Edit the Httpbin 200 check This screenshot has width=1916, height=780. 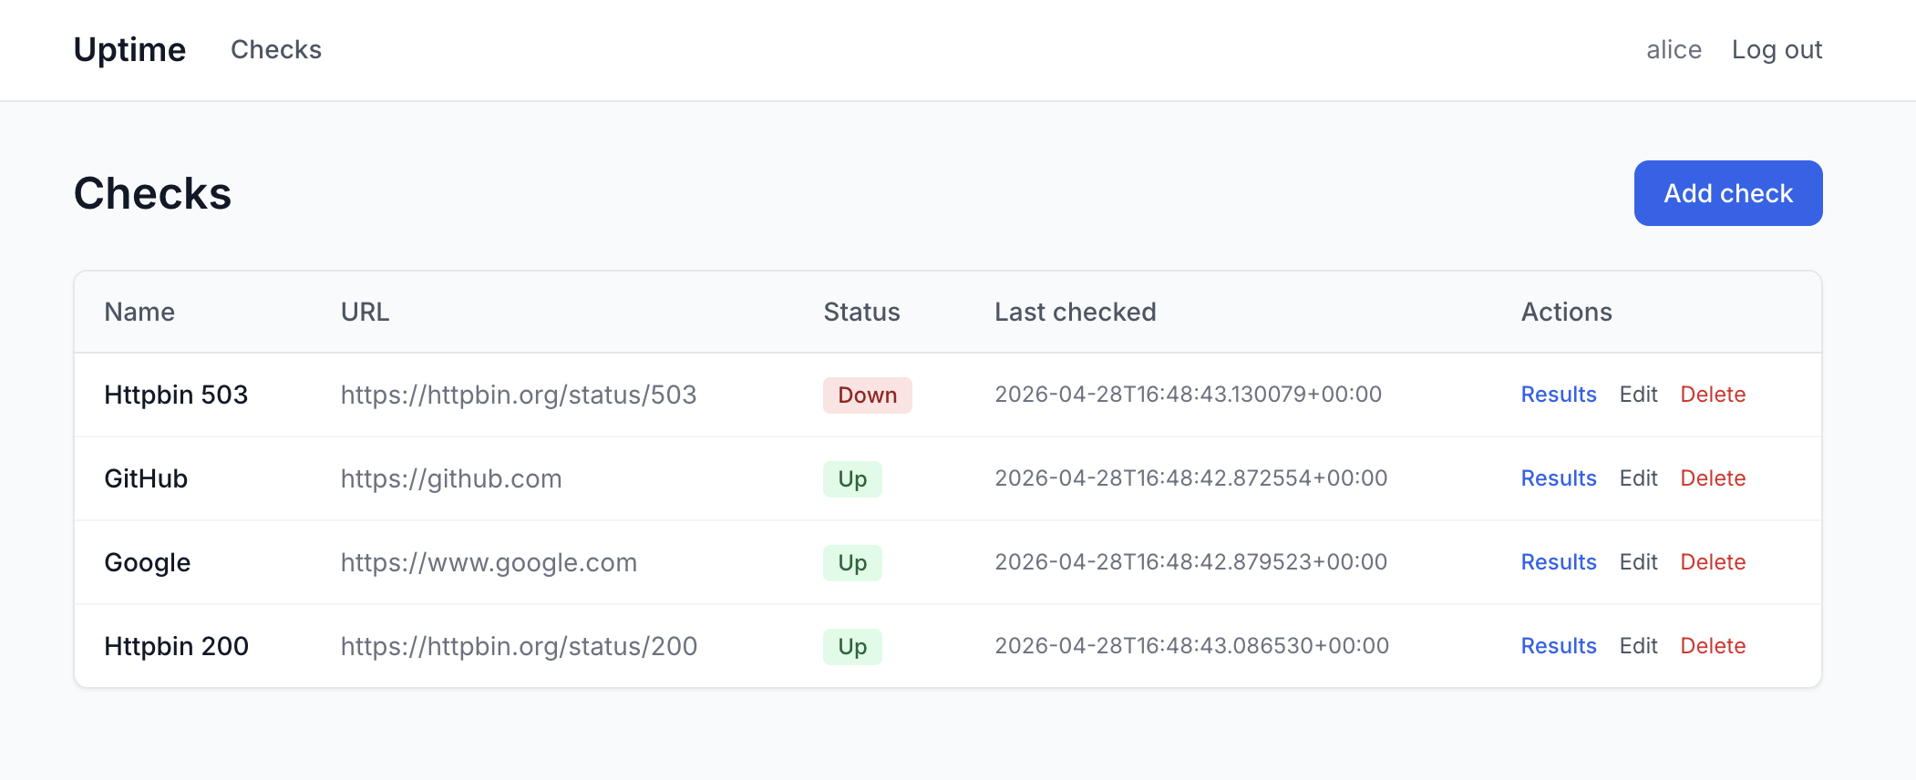point(1637,646)
